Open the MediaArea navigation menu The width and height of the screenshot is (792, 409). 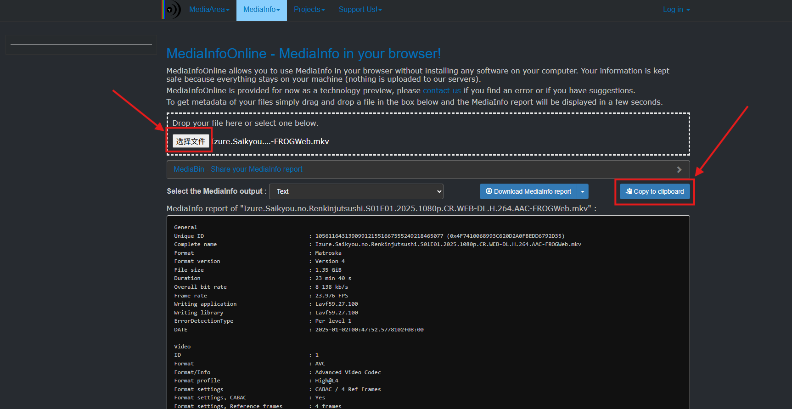209,10
